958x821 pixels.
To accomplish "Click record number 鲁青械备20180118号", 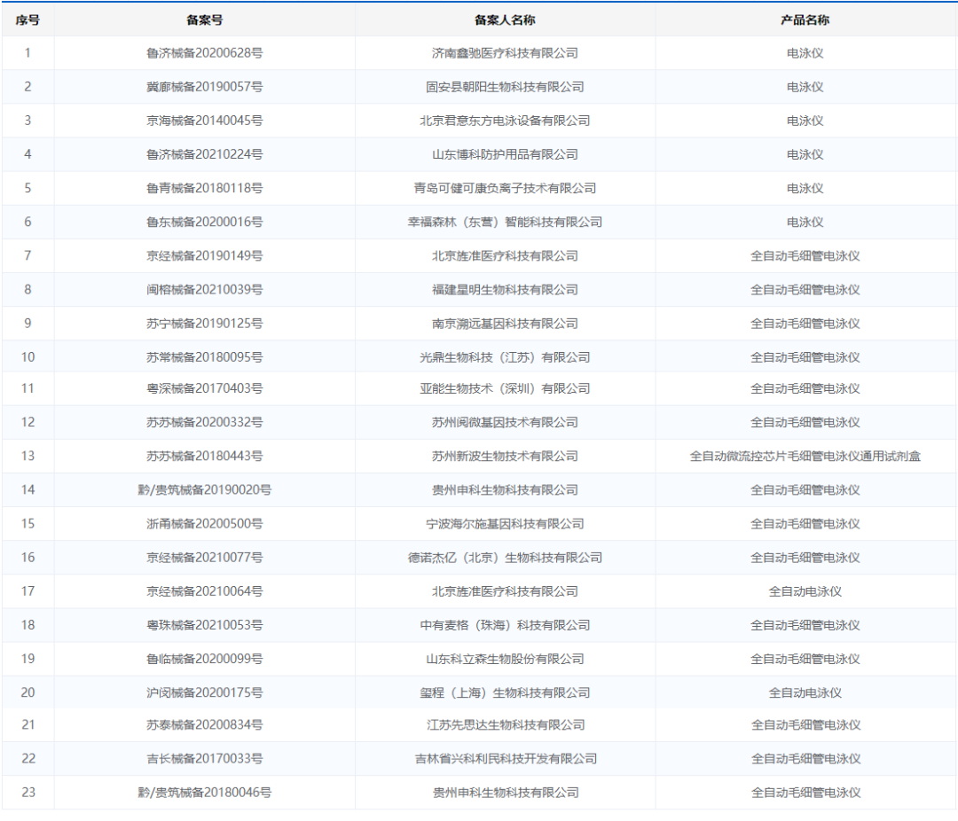I will (205, 188).
